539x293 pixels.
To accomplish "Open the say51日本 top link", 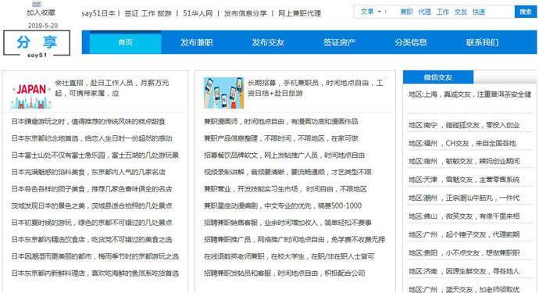I will tap(98, 13).
